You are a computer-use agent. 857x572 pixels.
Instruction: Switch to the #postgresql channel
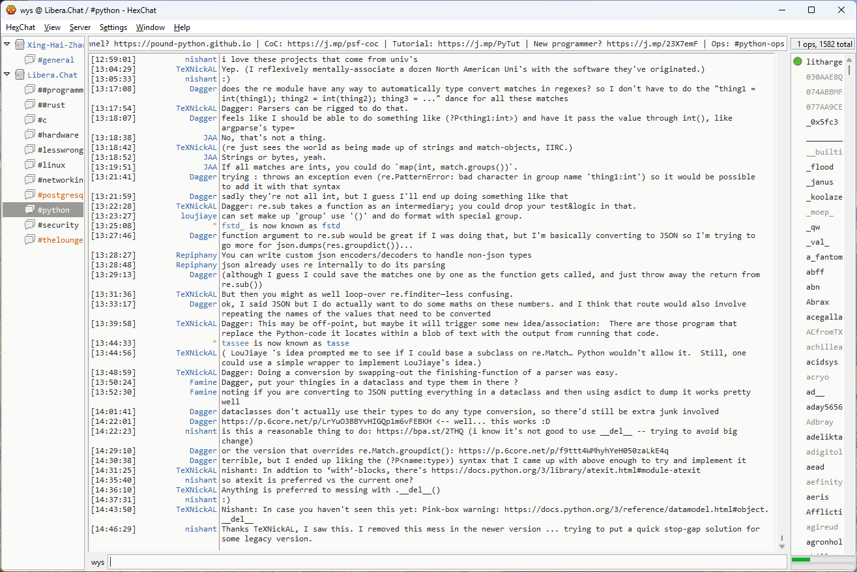pos(60,195)
